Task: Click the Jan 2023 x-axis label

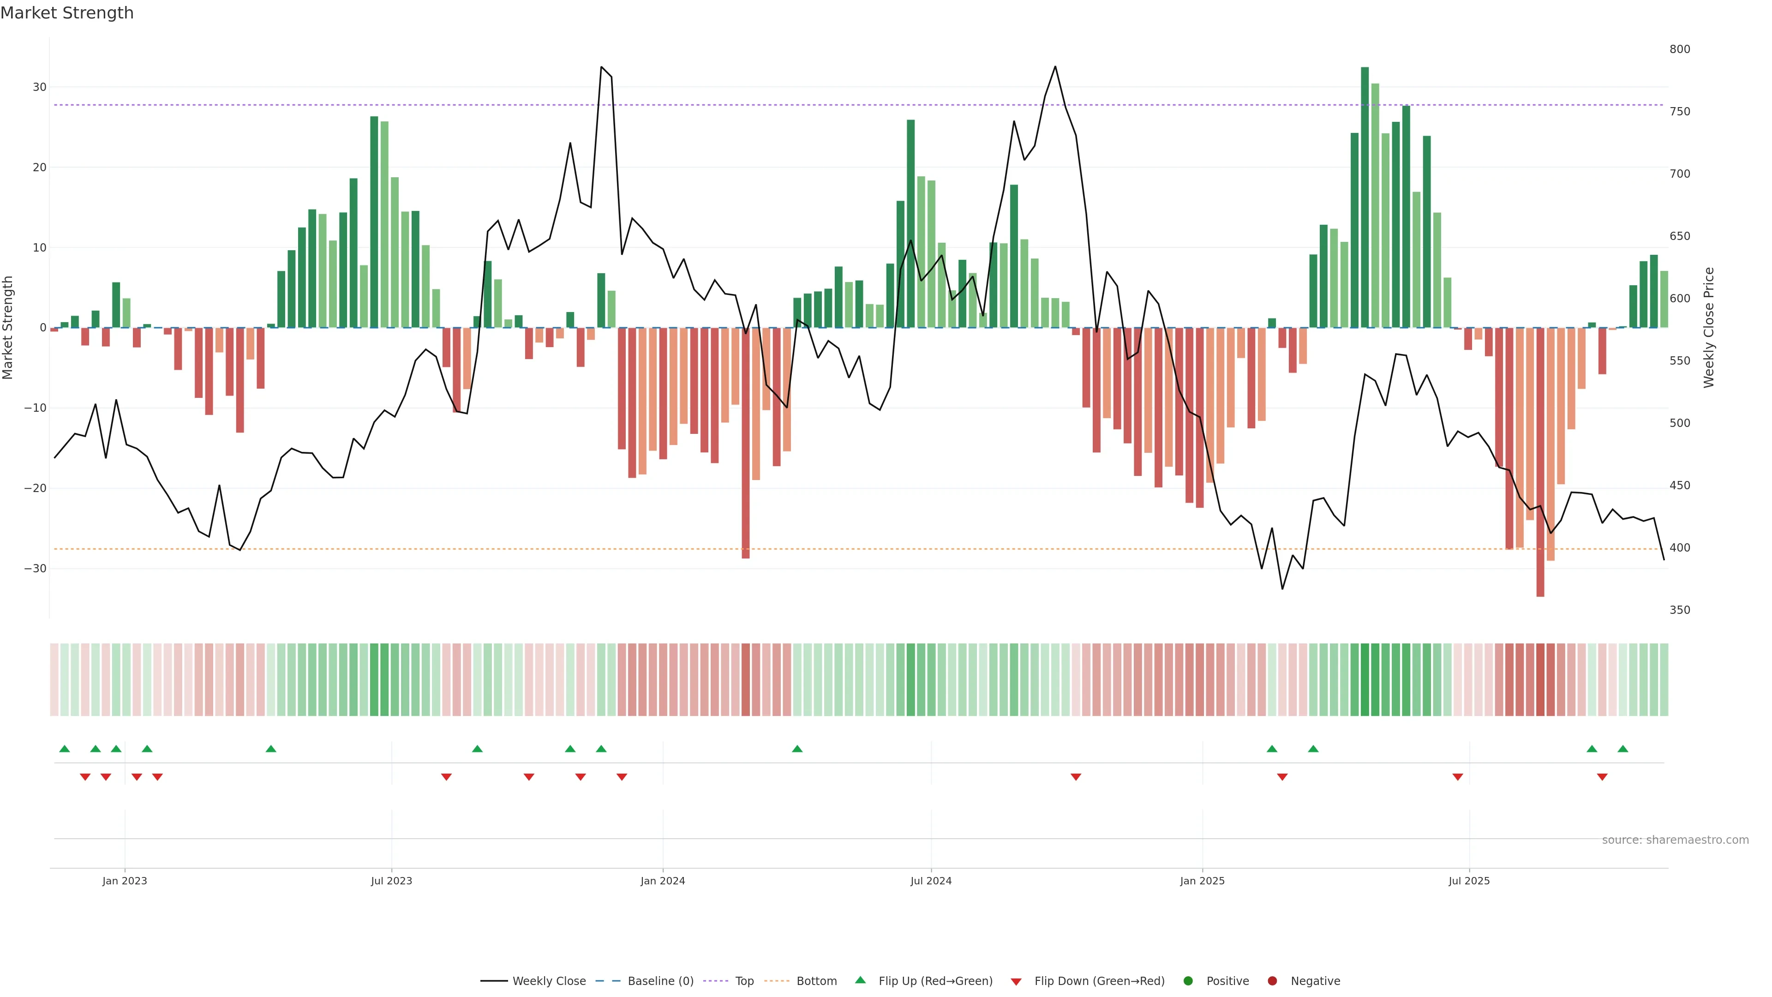Action: point(125,881)
